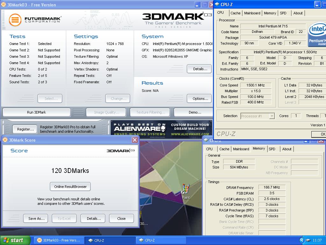Click the Futuremark orange logo icon
Viewport: 326px width, 245px height.
point(15,20)
